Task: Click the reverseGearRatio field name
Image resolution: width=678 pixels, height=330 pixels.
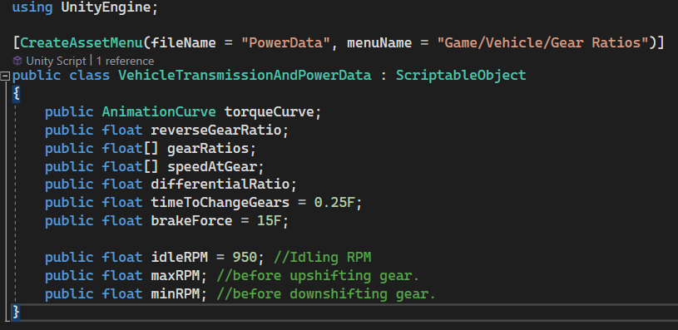Action: tap(215, 130)
